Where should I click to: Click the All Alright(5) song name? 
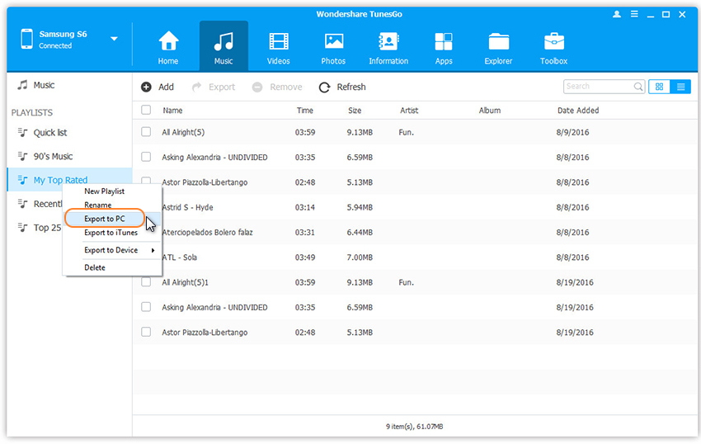click(x=183, y=132)
